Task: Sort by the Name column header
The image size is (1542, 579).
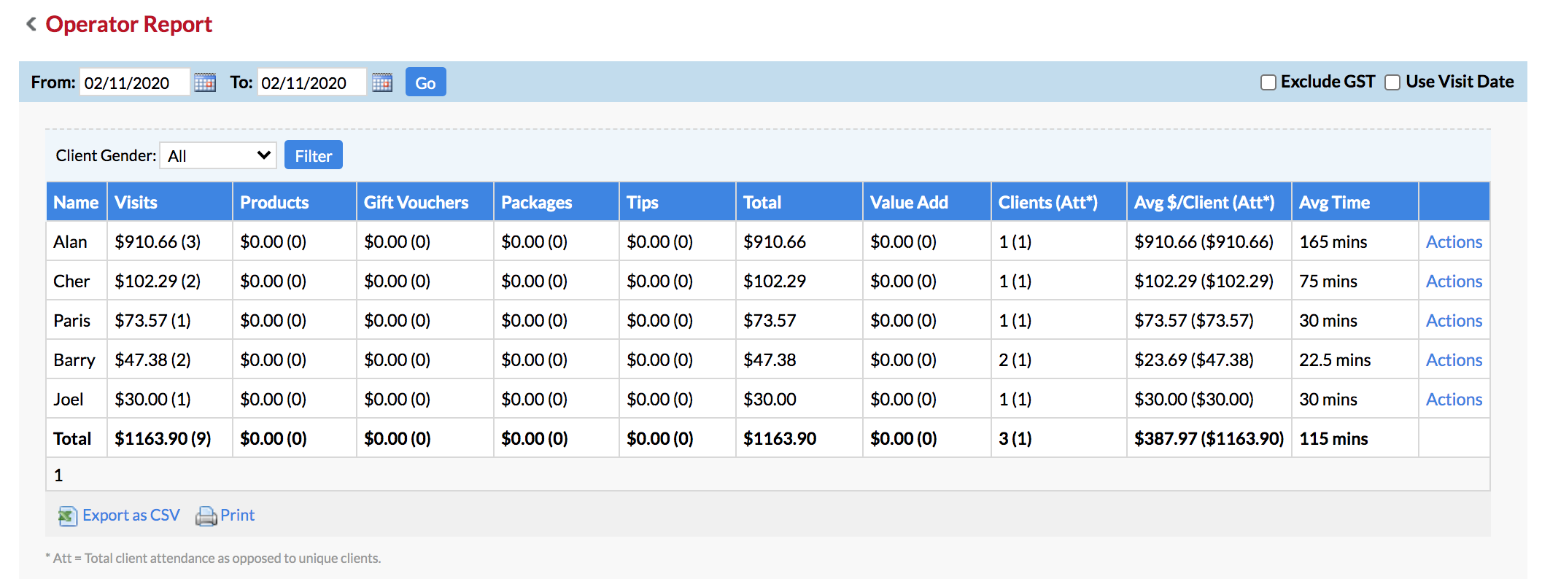Action: (76, 202)
